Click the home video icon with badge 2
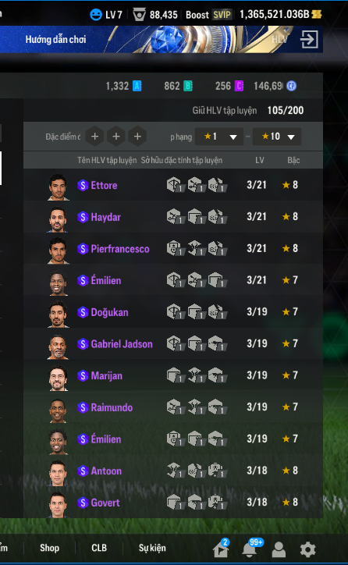348x565 pixels. pyautogui.click(x=221, y=549)
